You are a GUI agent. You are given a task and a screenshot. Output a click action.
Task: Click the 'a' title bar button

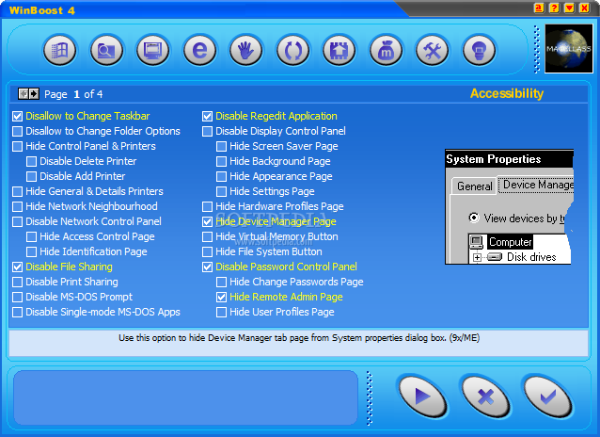pos(539,8)
